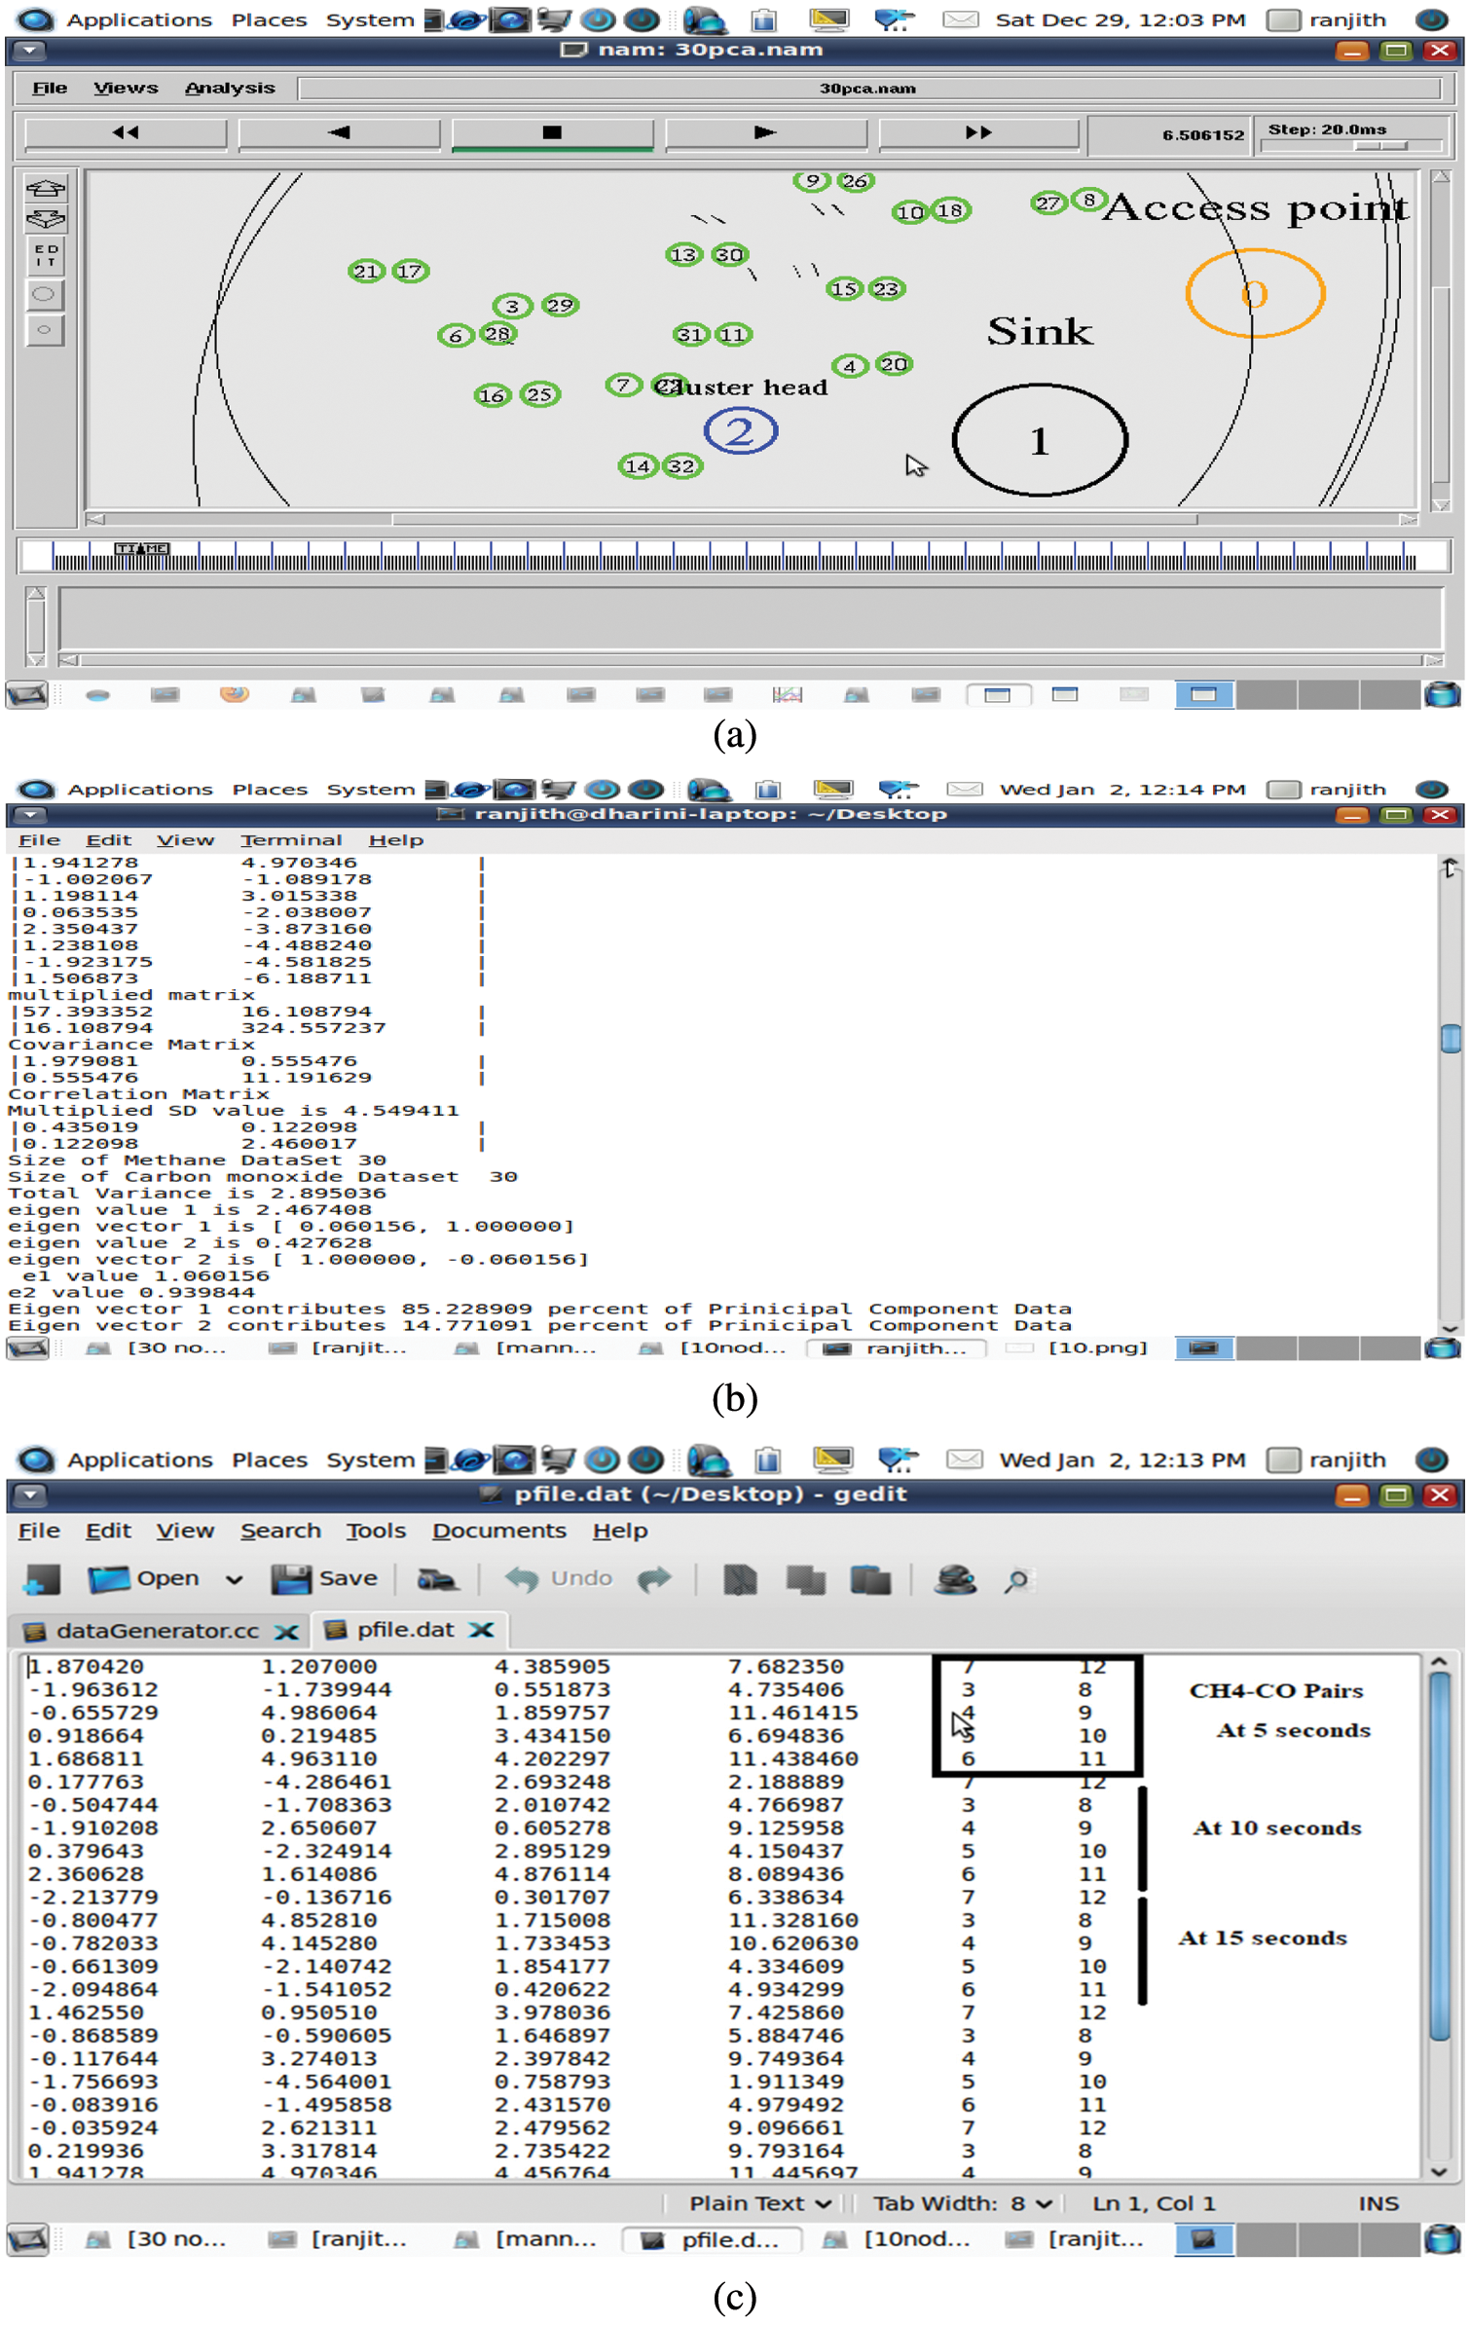Click the Paste icon in gedit toolbar
The height and width of the screenshot is (2325, 1470).
(x=869, y=1579)
